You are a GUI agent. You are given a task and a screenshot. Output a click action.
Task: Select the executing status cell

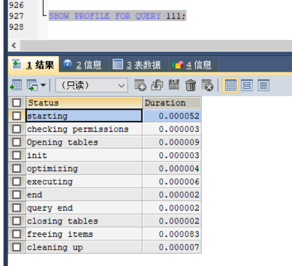(84, 181)
